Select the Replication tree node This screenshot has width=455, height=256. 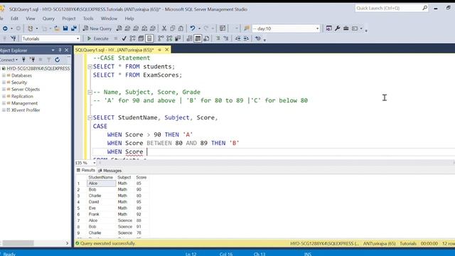click(x=22, y=97)
